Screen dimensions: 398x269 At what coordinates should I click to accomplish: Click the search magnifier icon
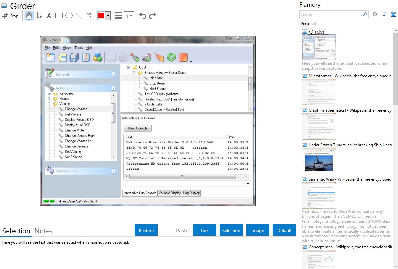tap(365, 14)
